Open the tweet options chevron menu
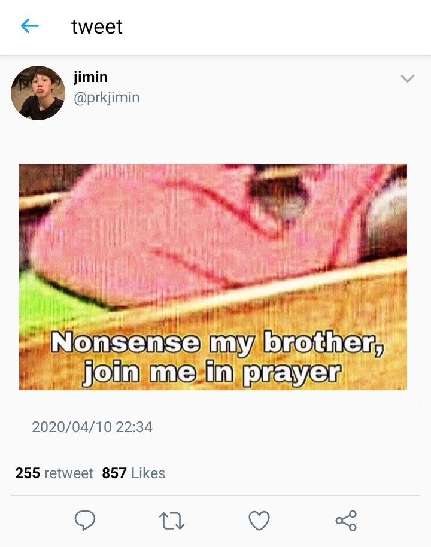The width and height of the screenshot is (431, 547). [x=407, y=78]
